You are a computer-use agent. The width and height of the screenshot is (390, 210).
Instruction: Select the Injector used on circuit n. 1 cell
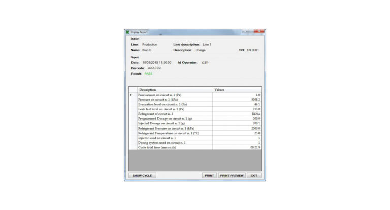[x=175, y=138]
